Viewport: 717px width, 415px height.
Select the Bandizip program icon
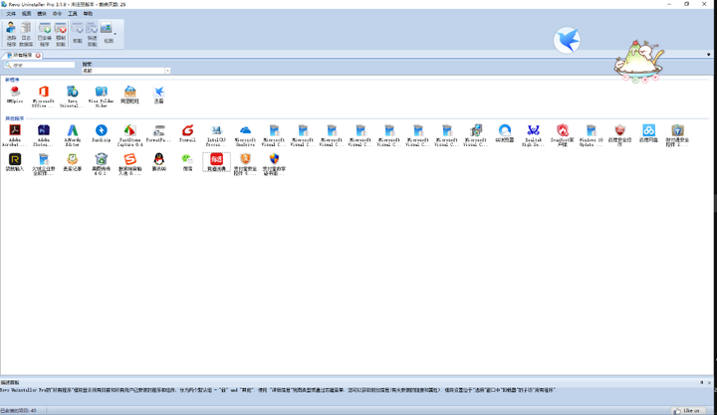(x=101, y=133)
